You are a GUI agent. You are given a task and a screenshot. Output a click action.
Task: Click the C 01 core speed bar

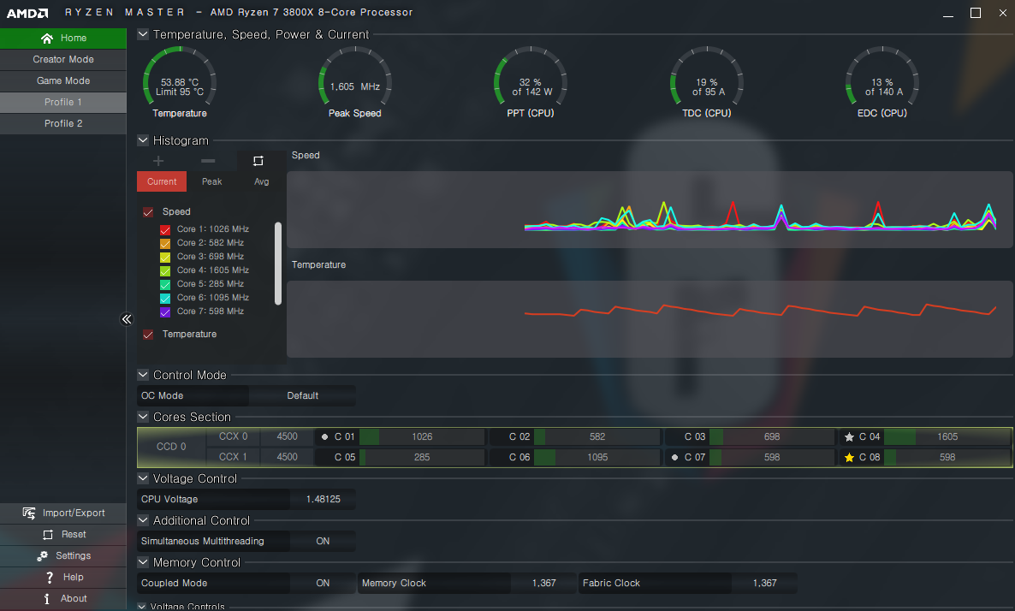point(422,437)
